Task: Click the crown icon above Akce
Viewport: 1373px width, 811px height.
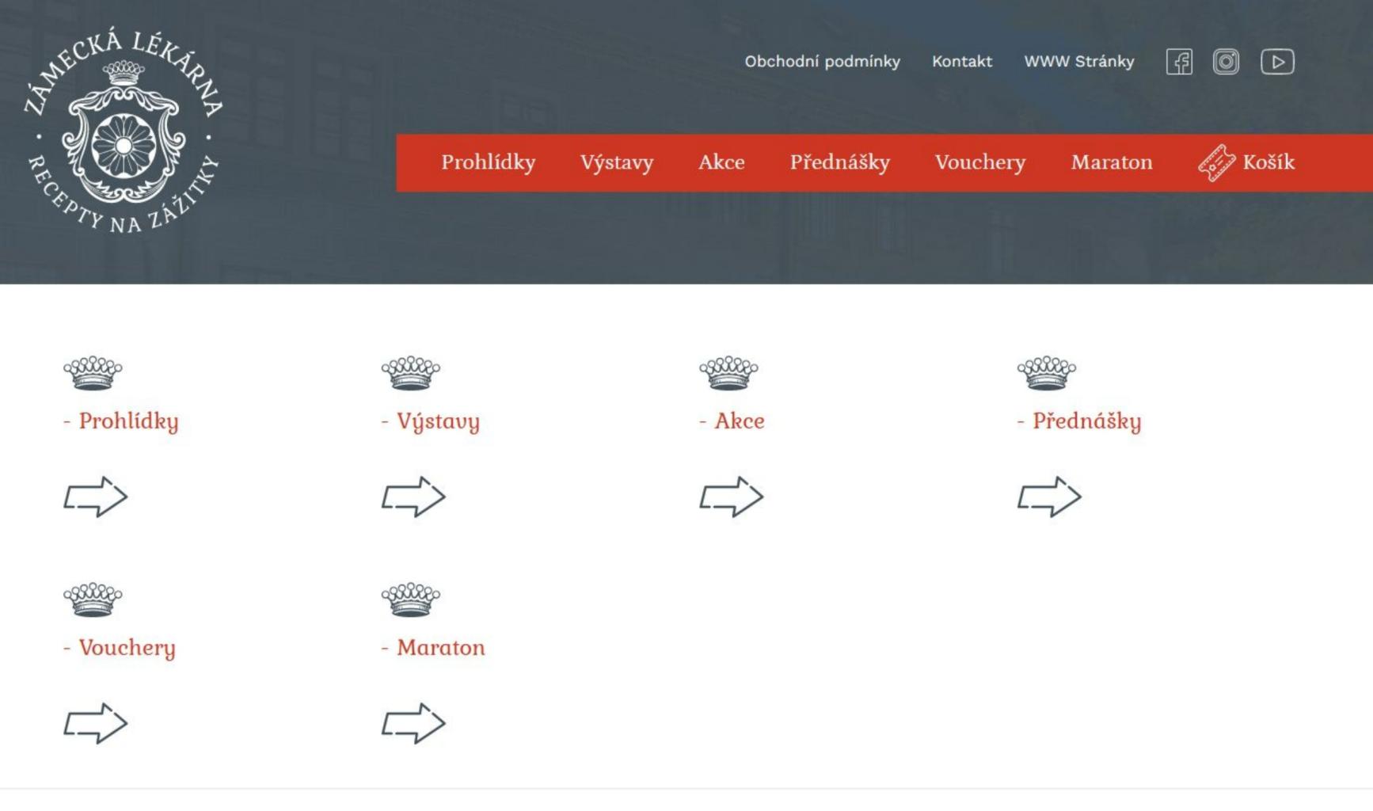Action: (x=728, y=373)
